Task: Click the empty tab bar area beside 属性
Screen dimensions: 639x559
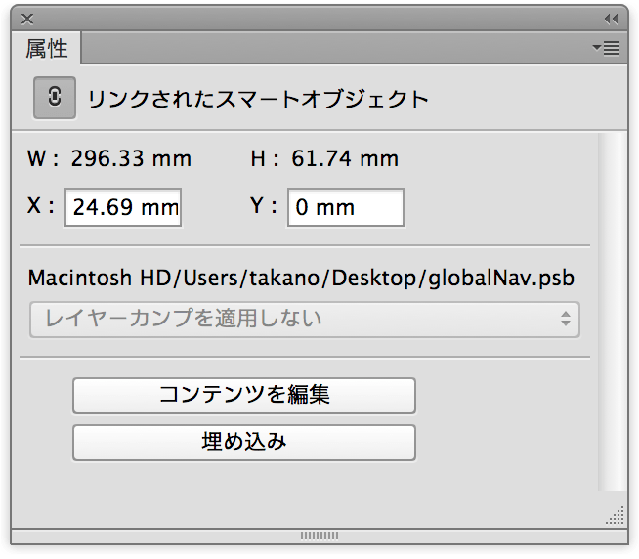Action: pos(334,48)
